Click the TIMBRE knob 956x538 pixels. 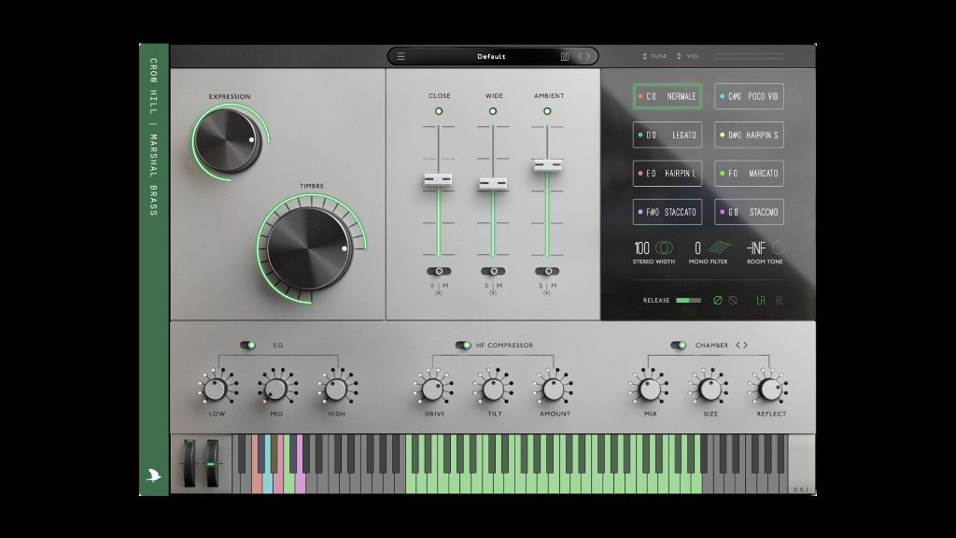(308, 248)
